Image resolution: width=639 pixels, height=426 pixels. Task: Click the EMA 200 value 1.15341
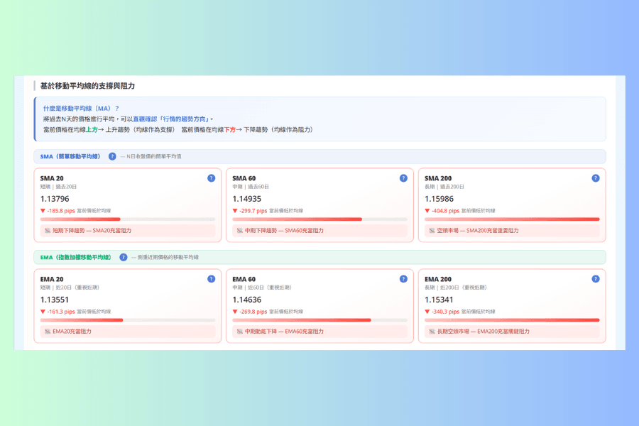tap(439, 300)
